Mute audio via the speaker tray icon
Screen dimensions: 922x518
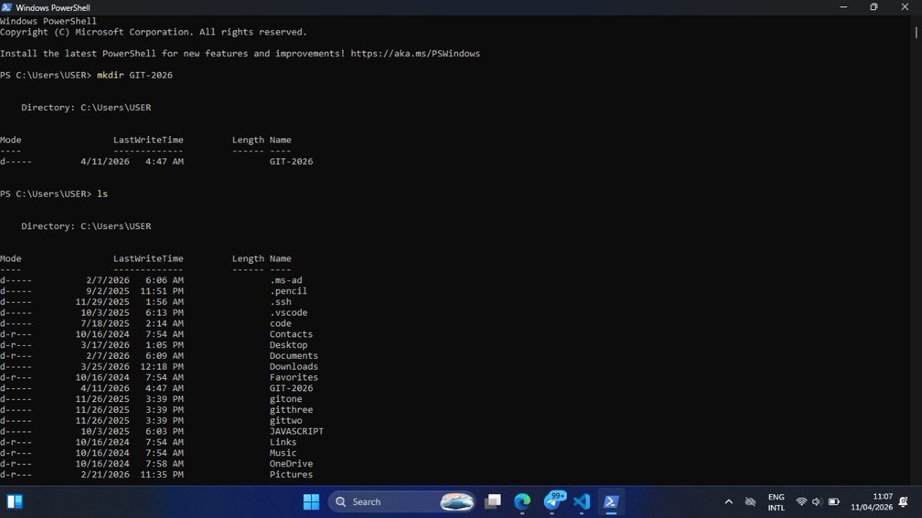(816, 501)
